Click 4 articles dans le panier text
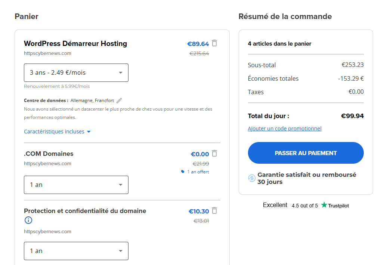This screenshot has height=265, width=375. pos(280,44)
